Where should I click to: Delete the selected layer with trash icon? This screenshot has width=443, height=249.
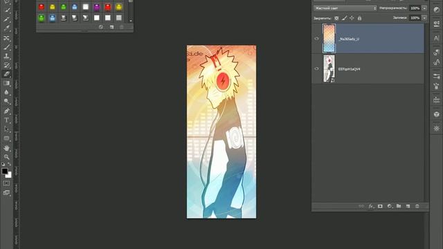pos(417,206)
